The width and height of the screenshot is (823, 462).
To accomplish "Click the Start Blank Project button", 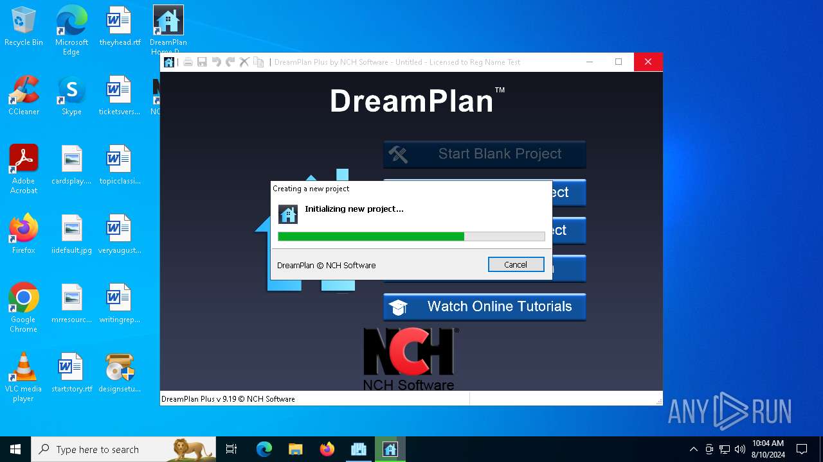I will click(485, 154).
